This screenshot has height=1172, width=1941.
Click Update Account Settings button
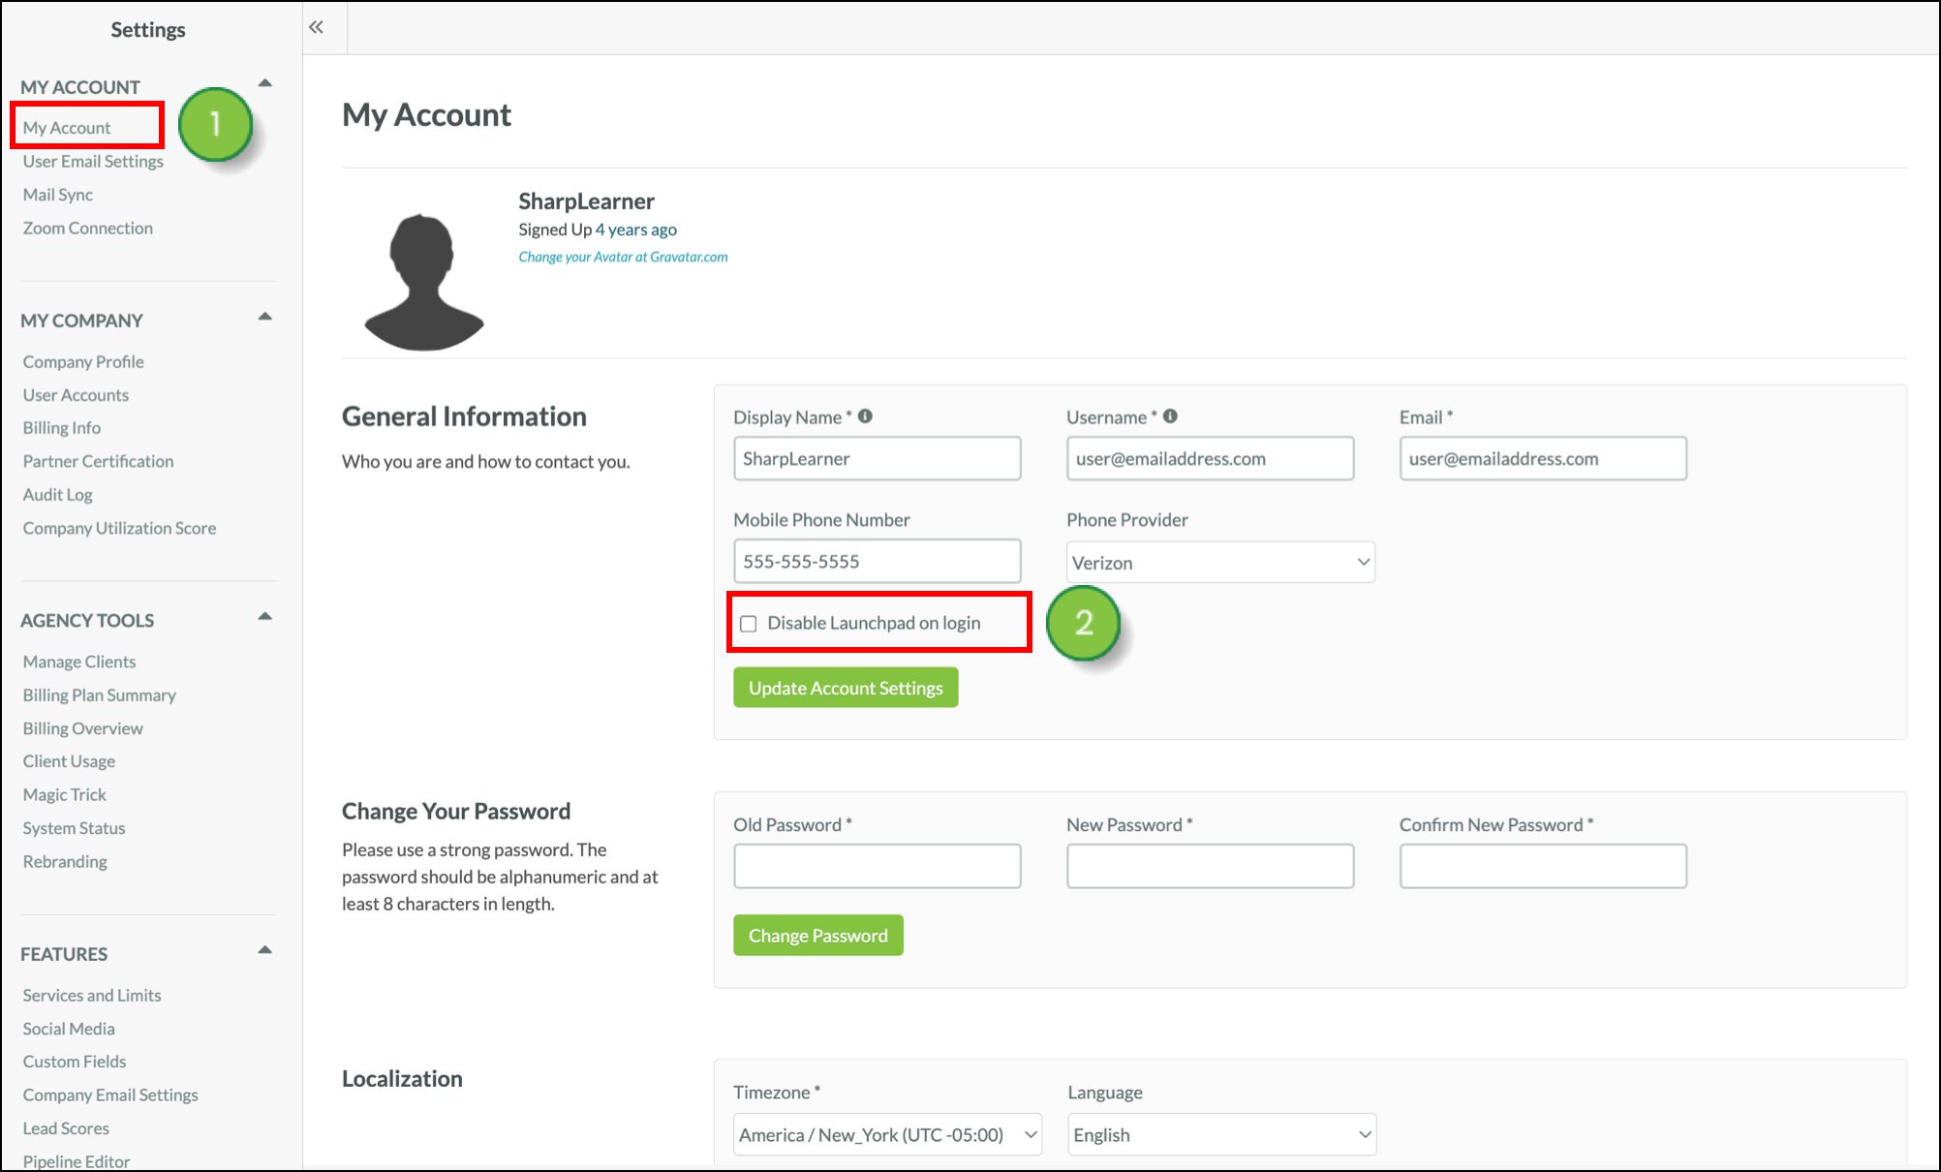click(x=845, y=688)
